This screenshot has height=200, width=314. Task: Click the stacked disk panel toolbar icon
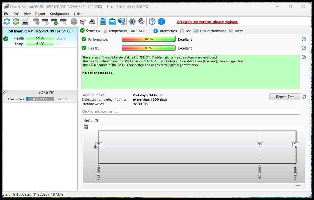click(25, 21)
